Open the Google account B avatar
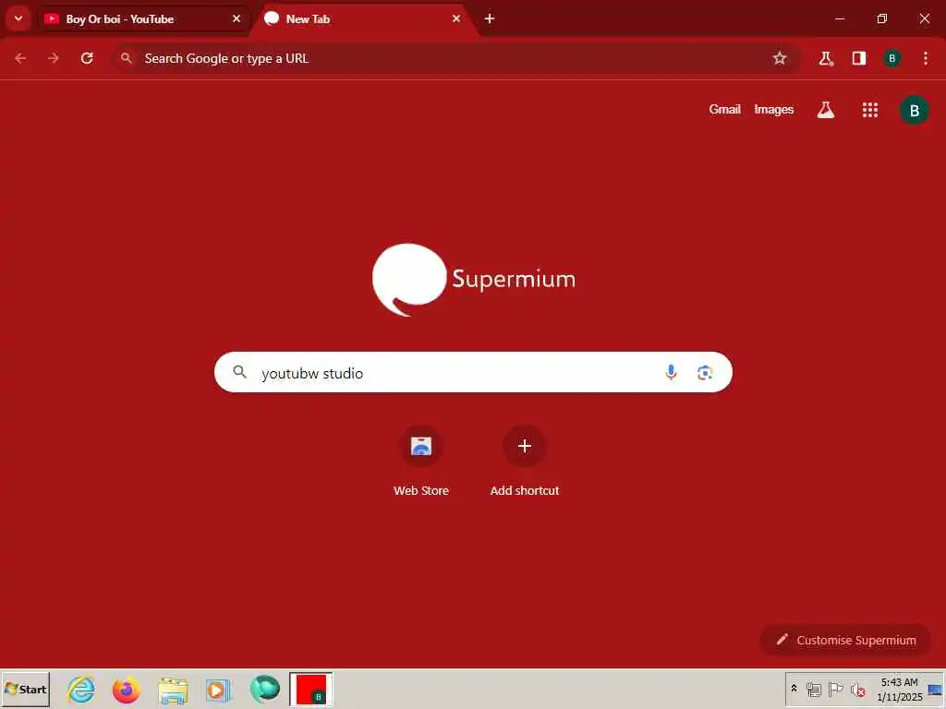 (x=914, y=111)
